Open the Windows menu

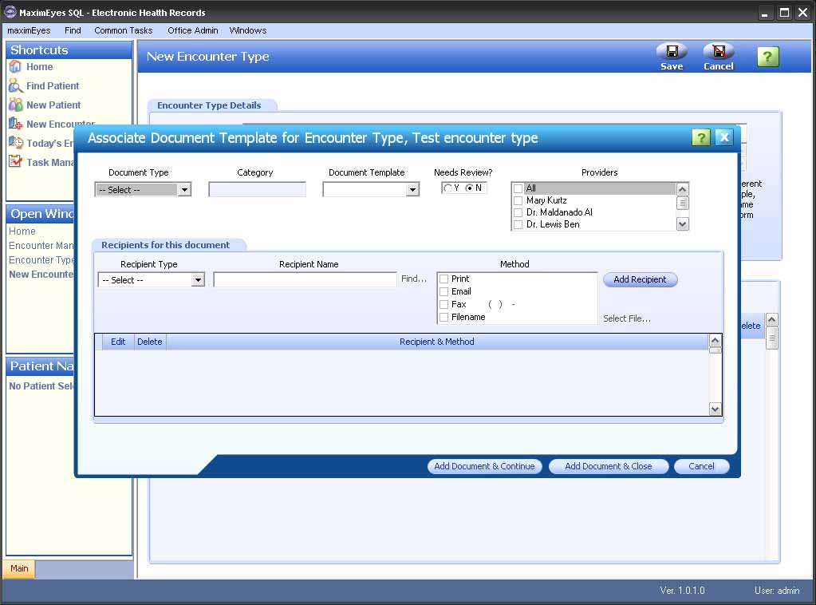click(248, 30)
